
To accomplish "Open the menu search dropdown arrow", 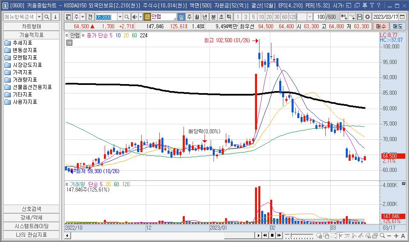I will click(39, 17).
